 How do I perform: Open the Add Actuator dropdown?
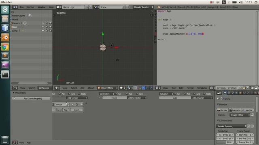pos(202,98)
